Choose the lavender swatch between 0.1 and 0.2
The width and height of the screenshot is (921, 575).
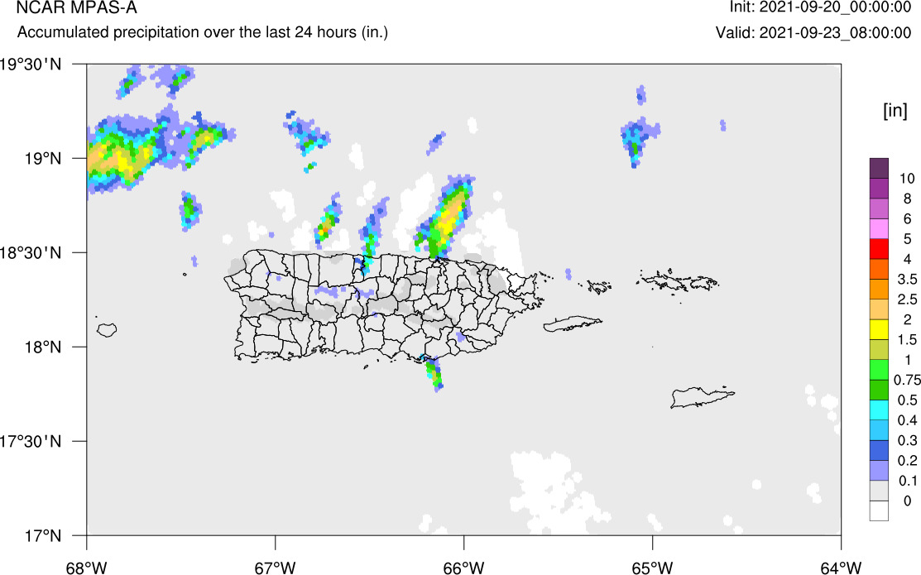coord(880,470)
